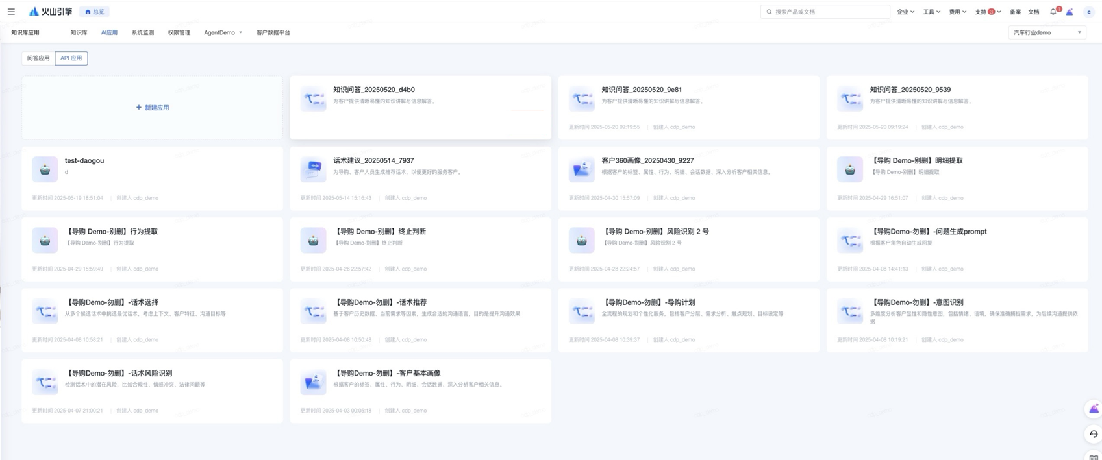Open the 【导购Demo-勿删】-话术风险识别 card title
Image resolution: width=1102 pixels, height=460 pixels.
[x=119, y=373]
